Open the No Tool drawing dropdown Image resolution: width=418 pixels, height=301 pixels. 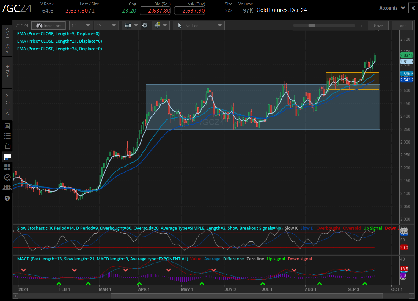point(199,26)
